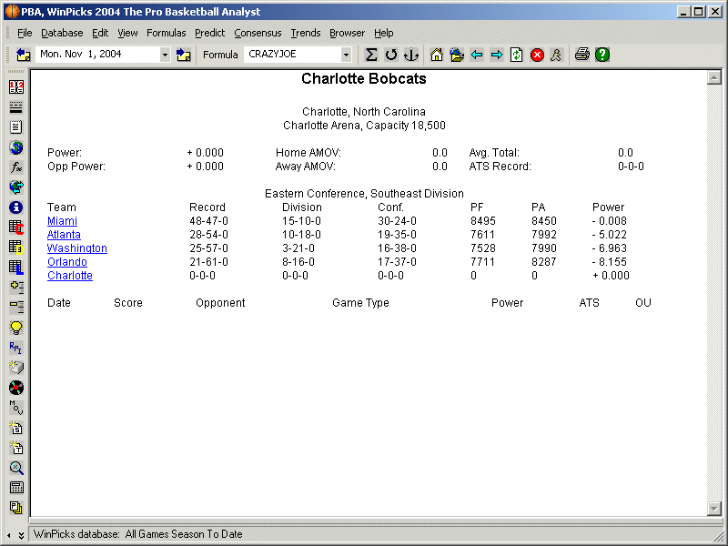The height and width of the screenshot is (546, 728).
Task: Open the Miami team link
Action: [x=62, y=221]
